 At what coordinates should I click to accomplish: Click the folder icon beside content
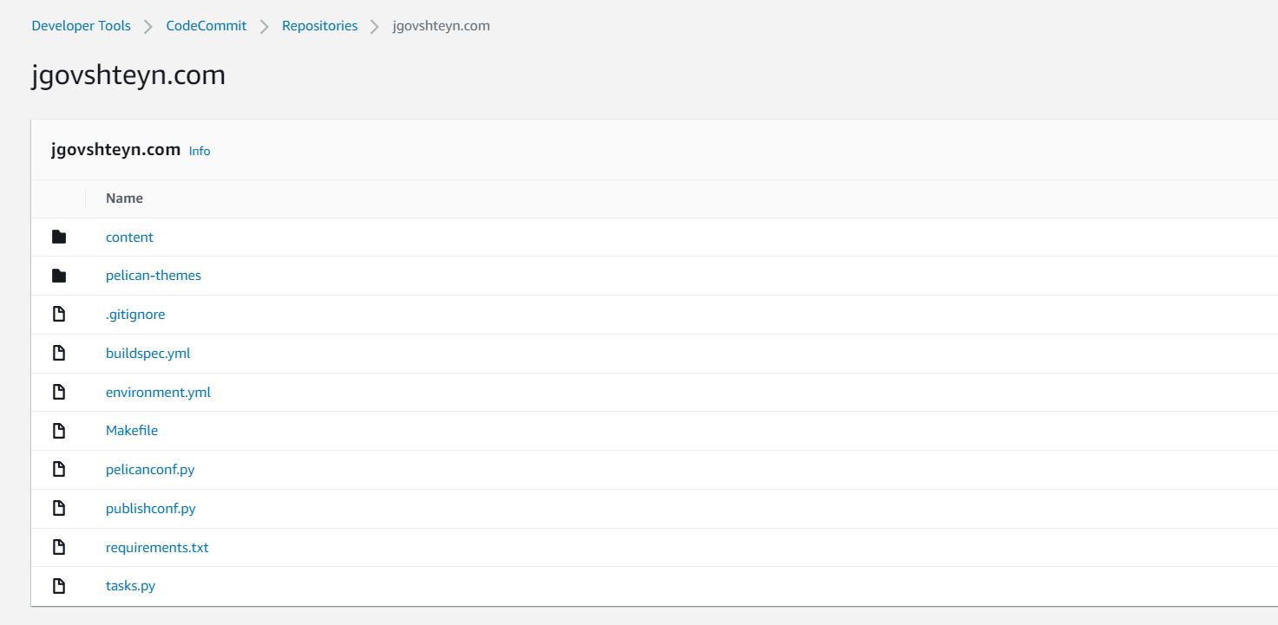coord(59,237)
